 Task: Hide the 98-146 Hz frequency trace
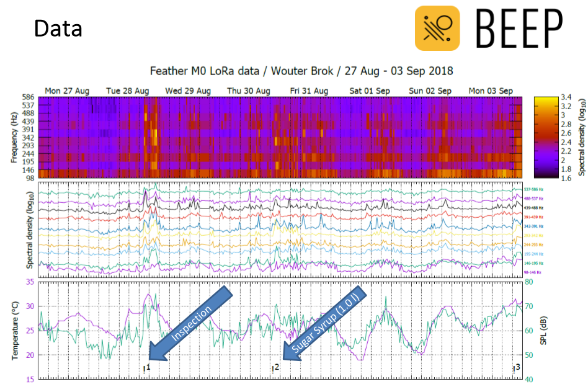[x=532, y=272]
